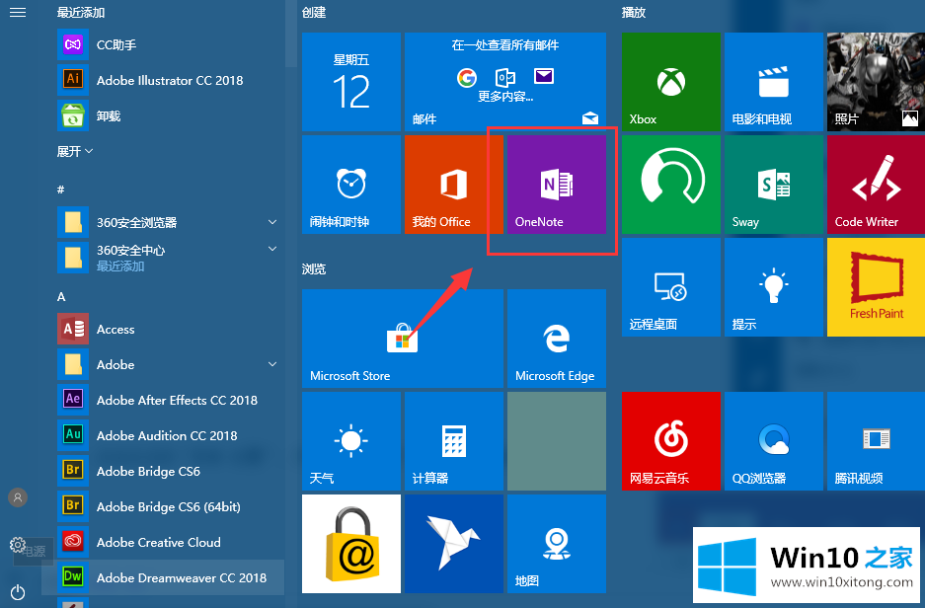Viewport: 925px width, 608px height.
Task: Click the 浏览 group header
Action: (x=314, y=268)
